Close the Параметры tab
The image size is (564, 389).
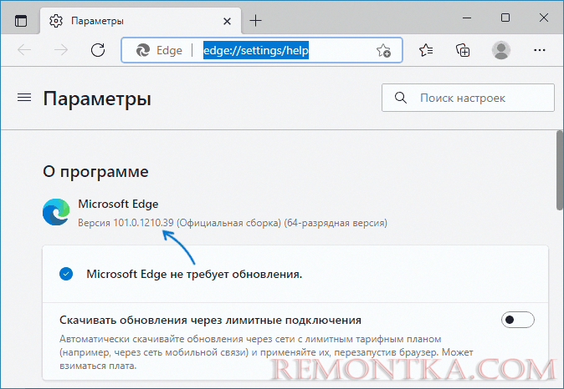pyautogui.click(x=227, y=21)
